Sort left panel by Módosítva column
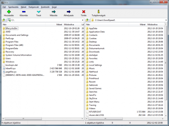169x126 pixels. click(x=72, y=25)
